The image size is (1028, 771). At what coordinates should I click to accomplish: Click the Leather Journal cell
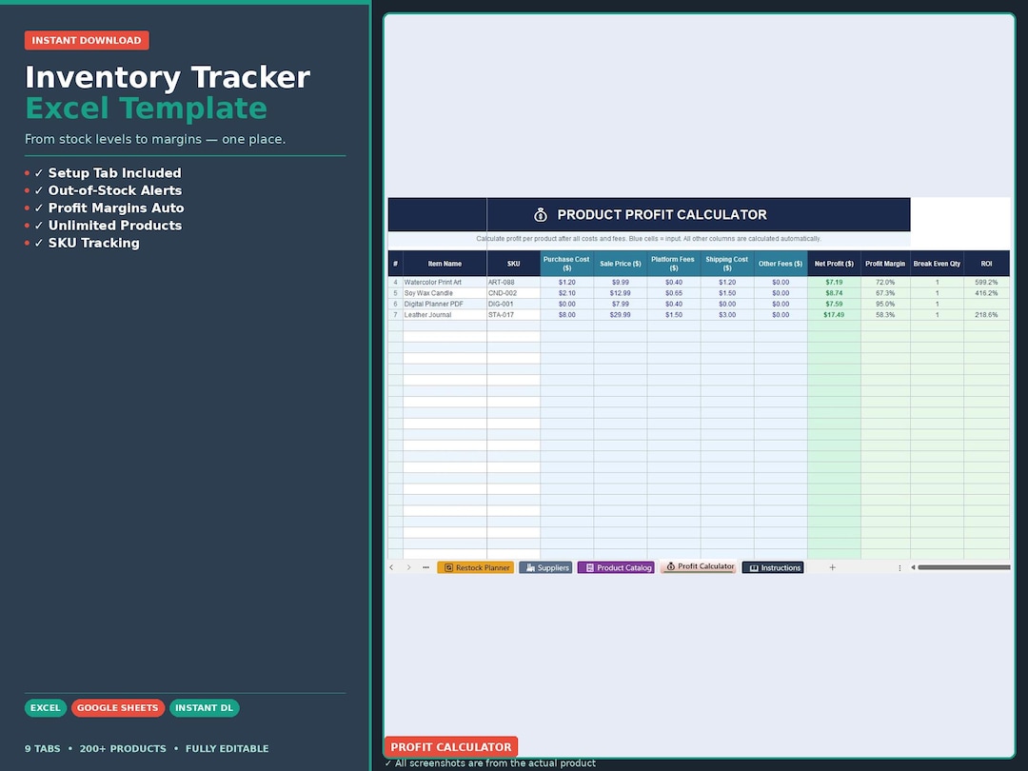445,315
